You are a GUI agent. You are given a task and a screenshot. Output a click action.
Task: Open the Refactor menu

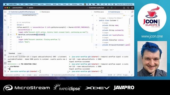tap(48, 4)
